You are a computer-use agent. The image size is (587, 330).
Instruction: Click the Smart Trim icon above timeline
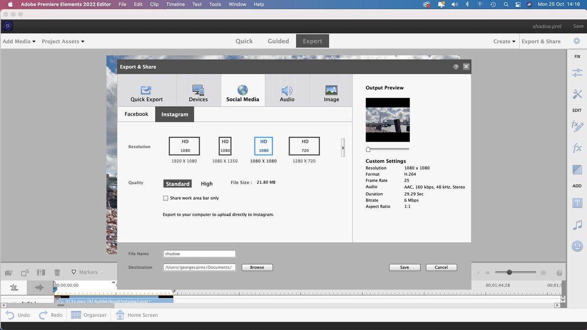click(x=41, y=272)
